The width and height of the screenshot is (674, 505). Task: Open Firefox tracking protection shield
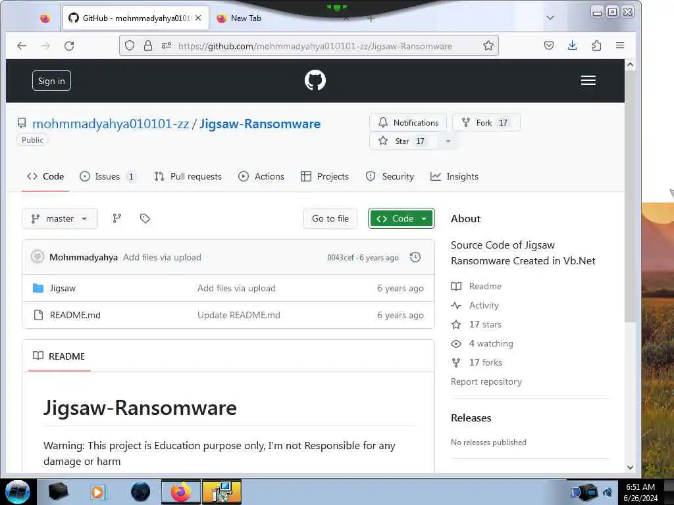tap(130, 45)
